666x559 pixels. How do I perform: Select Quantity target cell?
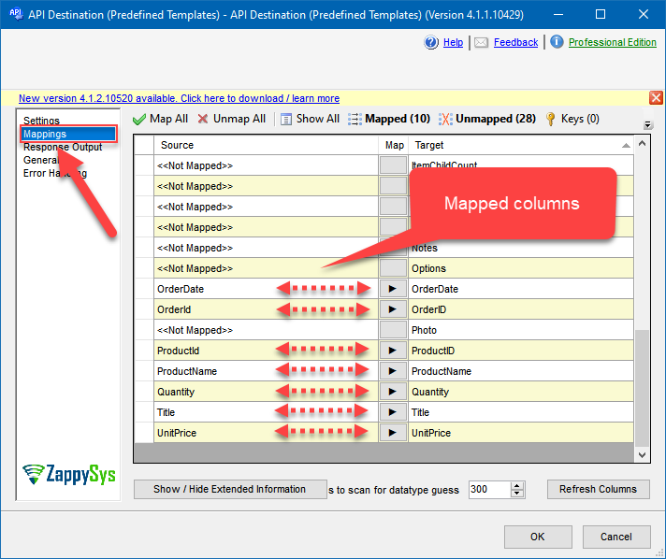521,392
